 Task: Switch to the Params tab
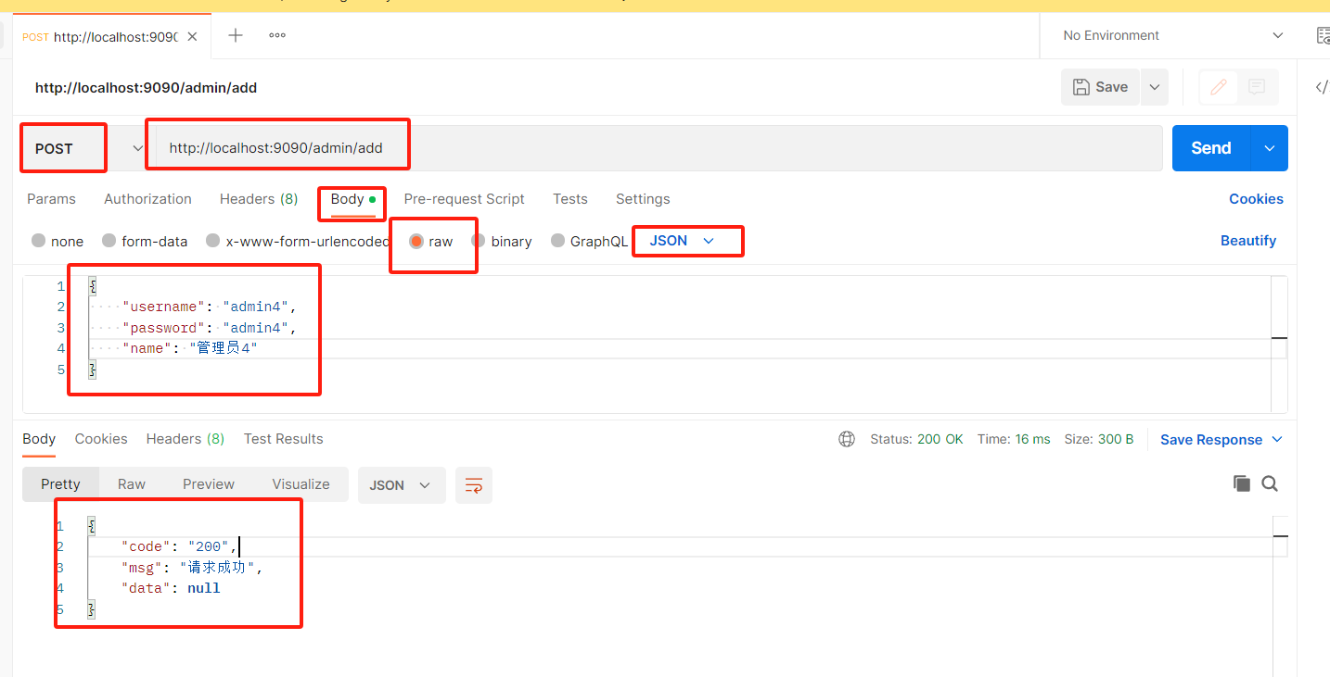click(x=51, y=199)
